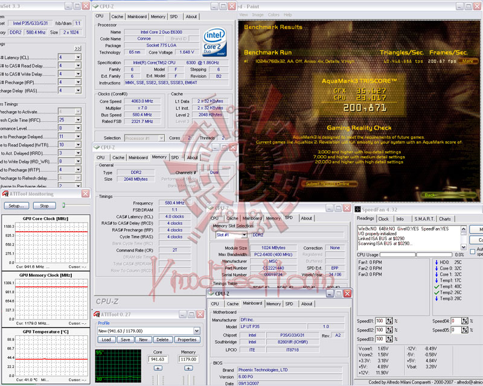Screen dimensions: 483x386
Task: Open the SpeedFan S.M.A.R.T. tab
Action: point(424,219)
